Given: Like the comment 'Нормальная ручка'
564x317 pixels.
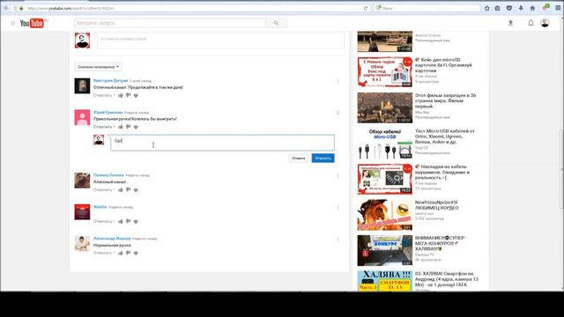Looking at the screenshot, I should [121, 253].
